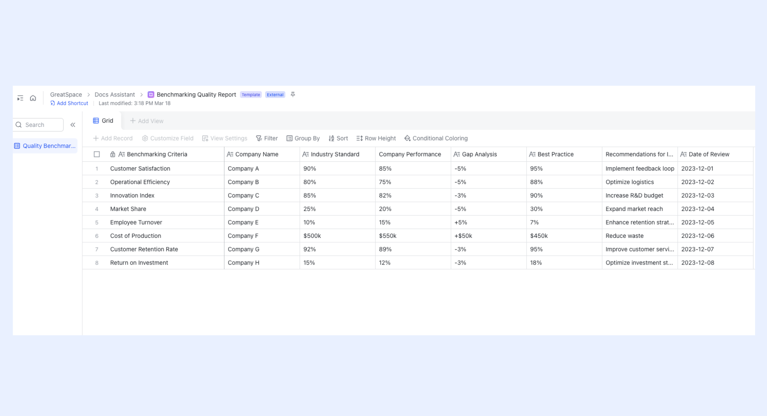Click the Company Performance column header
Image resolution: width=767 pixels, height=416 pixels.
413,154
